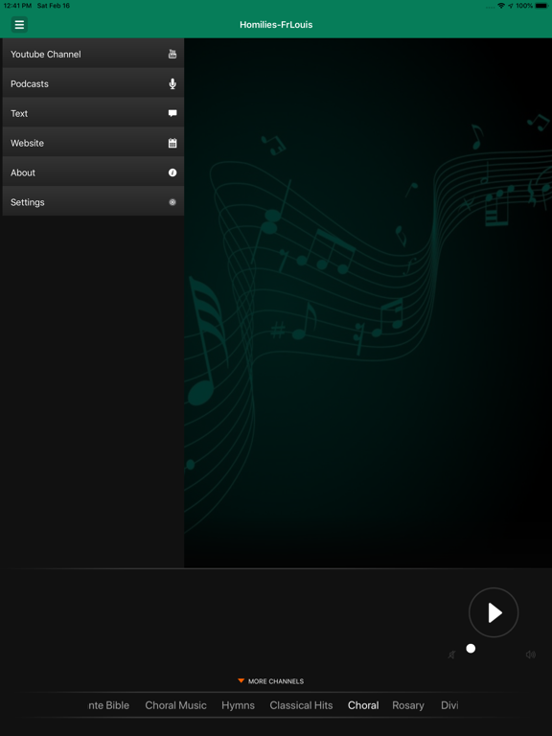Screen dimensions: 552x736
Task: Tap the speech bubble icon beside Text
Action: [x=172, y=113]
